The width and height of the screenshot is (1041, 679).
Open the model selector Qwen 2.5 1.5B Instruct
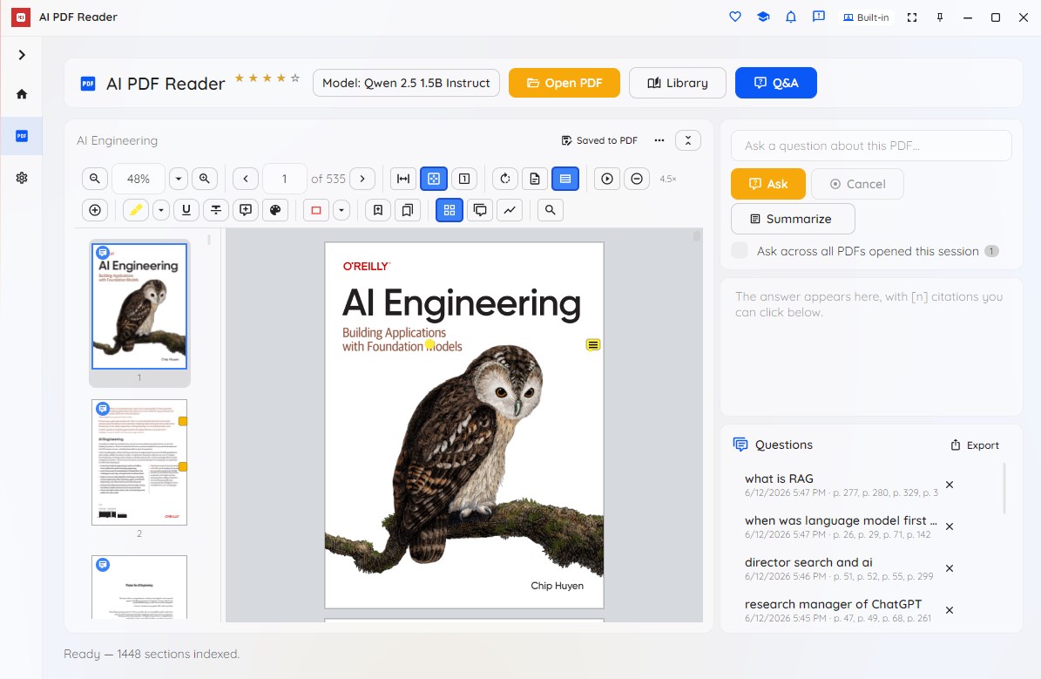406,83
